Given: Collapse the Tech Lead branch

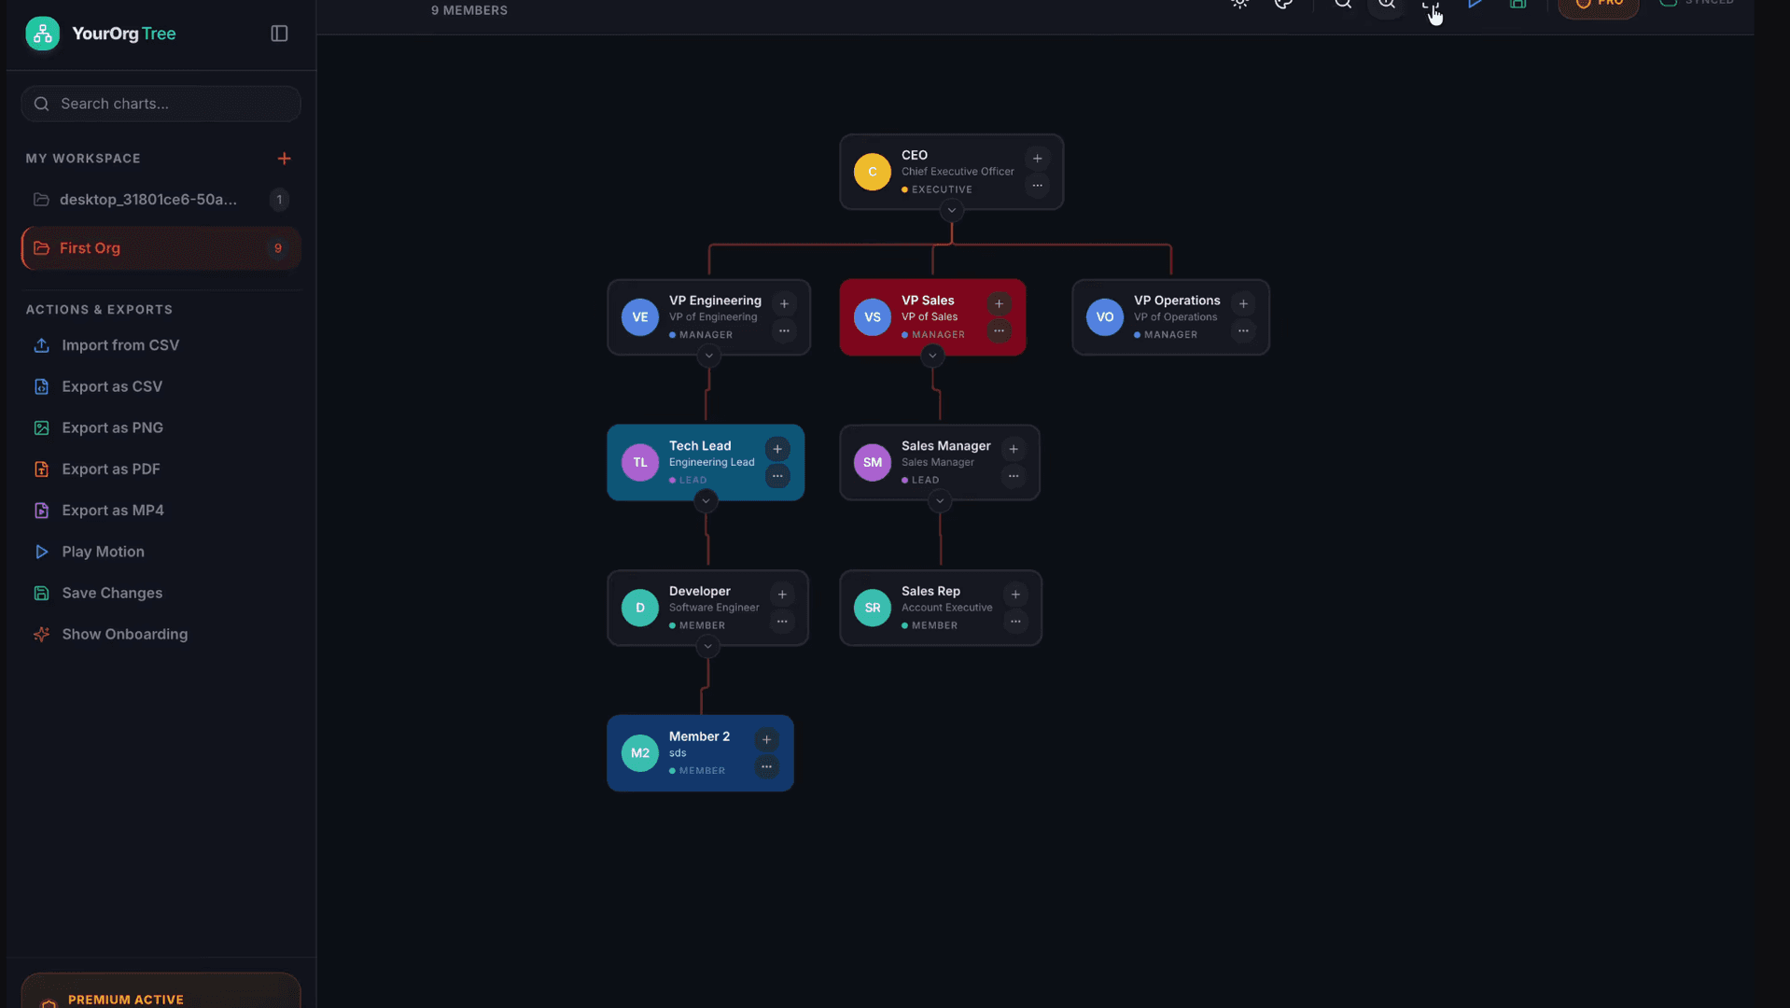Looking at the screenshot, I should [x=706, y=501].
